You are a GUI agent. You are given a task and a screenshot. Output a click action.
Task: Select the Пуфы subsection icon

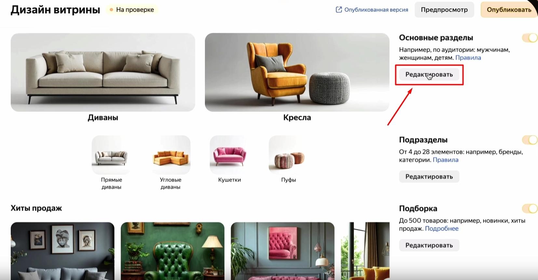point(289,155)
